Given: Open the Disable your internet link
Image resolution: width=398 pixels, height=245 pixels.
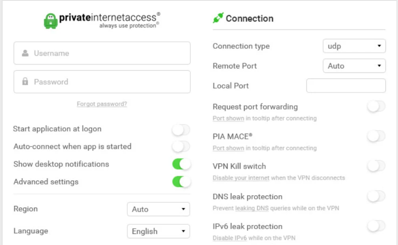Looking at the screenshot, I should [241, 178].
